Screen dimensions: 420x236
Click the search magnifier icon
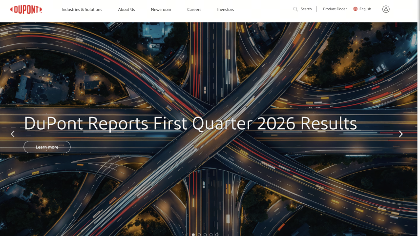[x=295, y=9]
